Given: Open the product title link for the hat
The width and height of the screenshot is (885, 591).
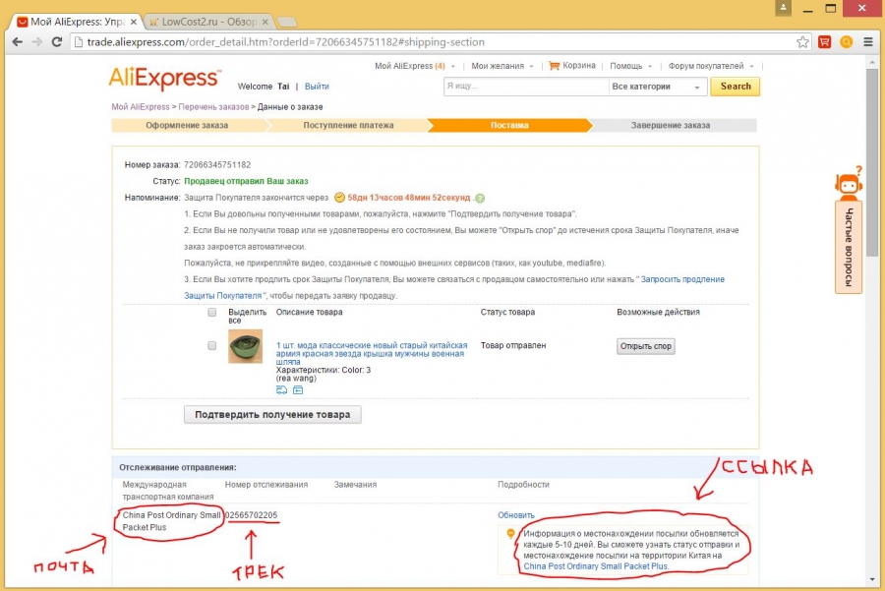Looking at the screenshot, I should (372, 353).
